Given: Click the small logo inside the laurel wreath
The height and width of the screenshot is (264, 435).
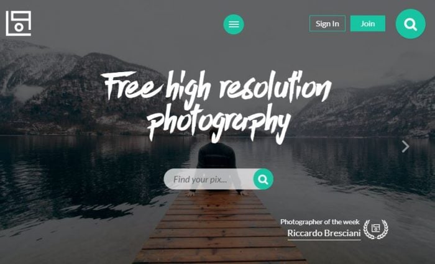Looking at the screenshot, I should (x=375, y=228).
